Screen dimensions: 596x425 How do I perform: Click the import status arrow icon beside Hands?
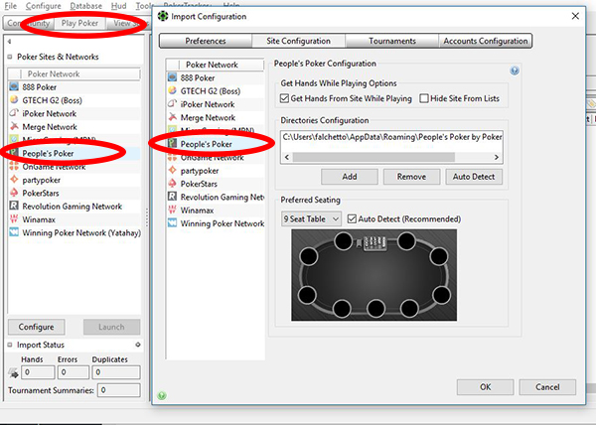click(13, 373)
